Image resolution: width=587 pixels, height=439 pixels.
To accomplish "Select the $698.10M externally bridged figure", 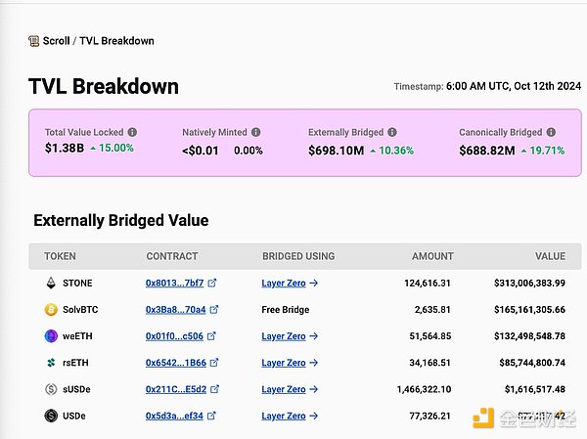I will [x=337, y=151].
